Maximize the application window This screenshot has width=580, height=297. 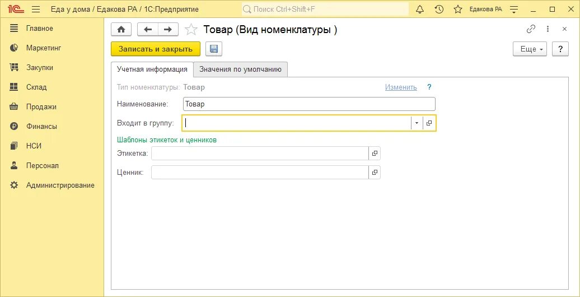[x=552, y=10]
